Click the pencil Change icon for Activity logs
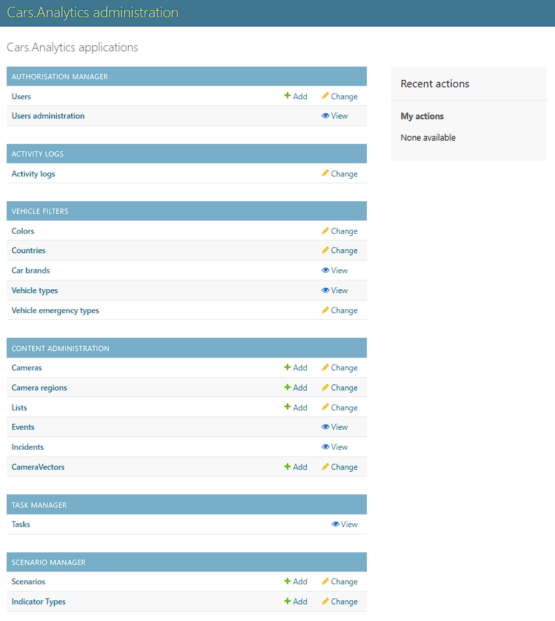 [x=325, y=173]
